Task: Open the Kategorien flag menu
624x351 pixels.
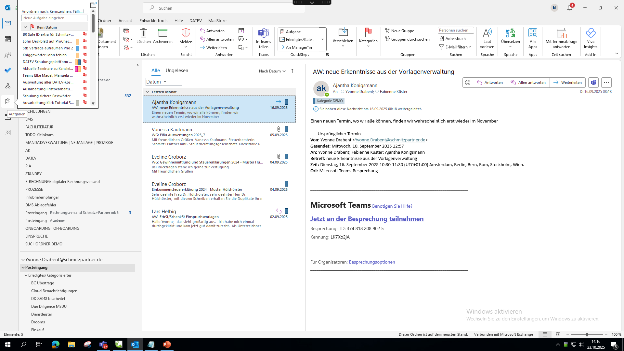Action: coord(368,38)
